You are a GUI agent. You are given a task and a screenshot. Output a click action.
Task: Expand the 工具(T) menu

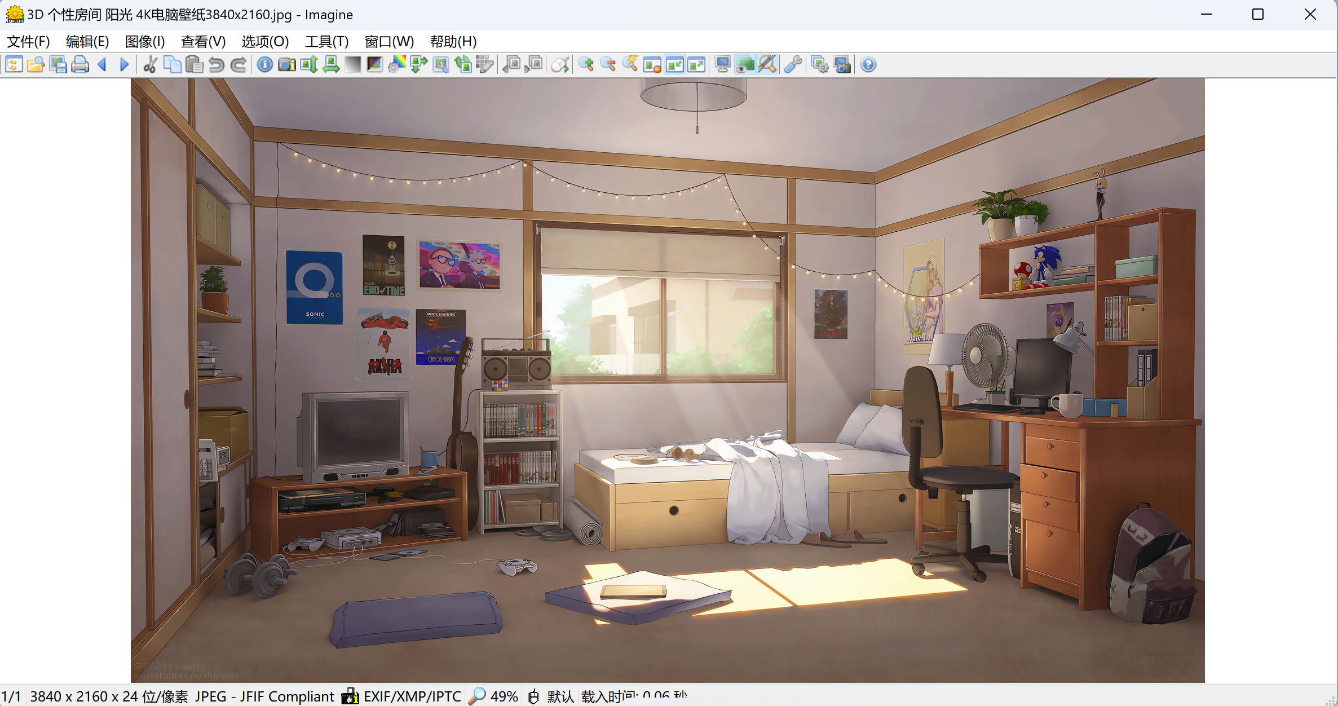point(326,42)
